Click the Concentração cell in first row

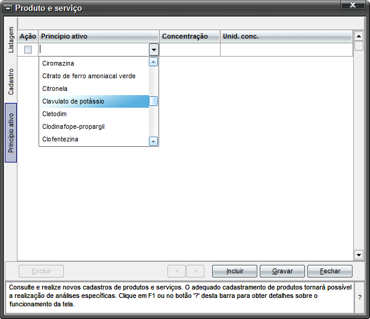coord(190,50)
